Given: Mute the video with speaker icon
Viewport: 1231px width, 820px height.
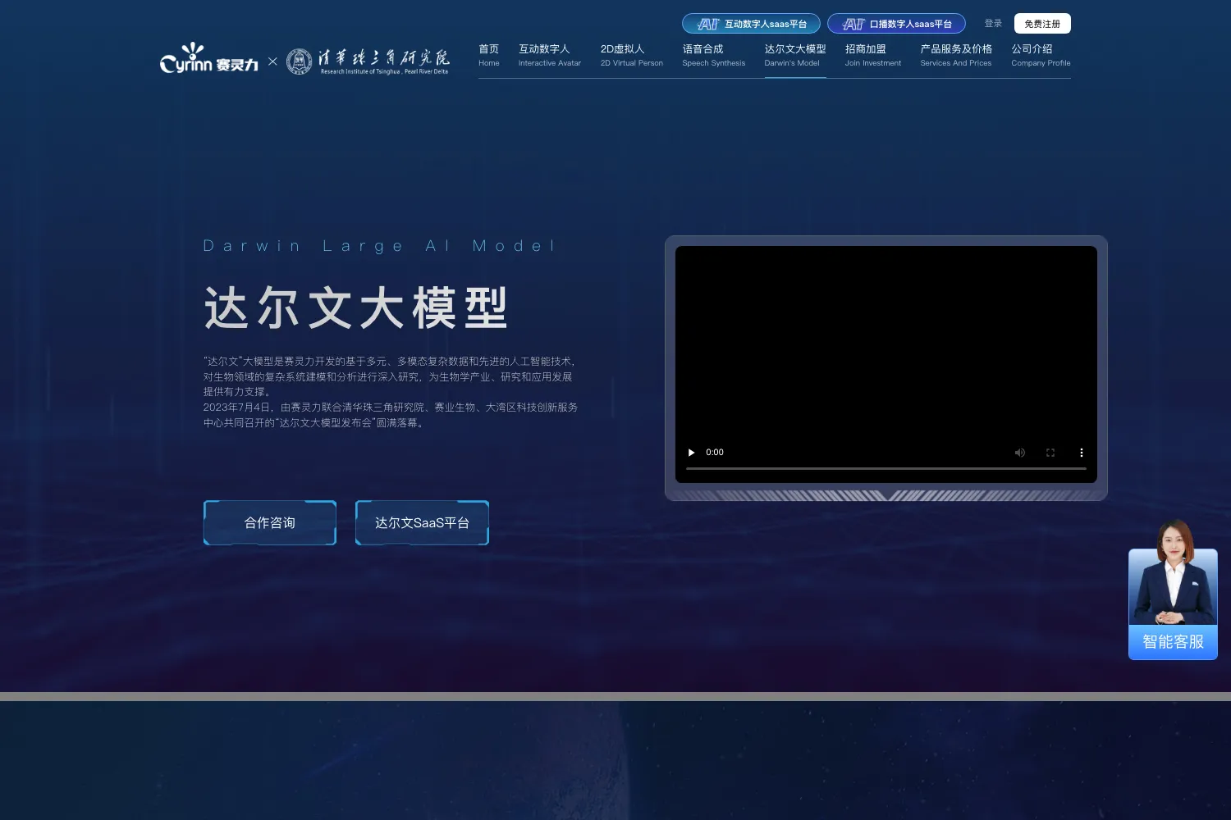Looking at the screenshot, I should 1020,453.
